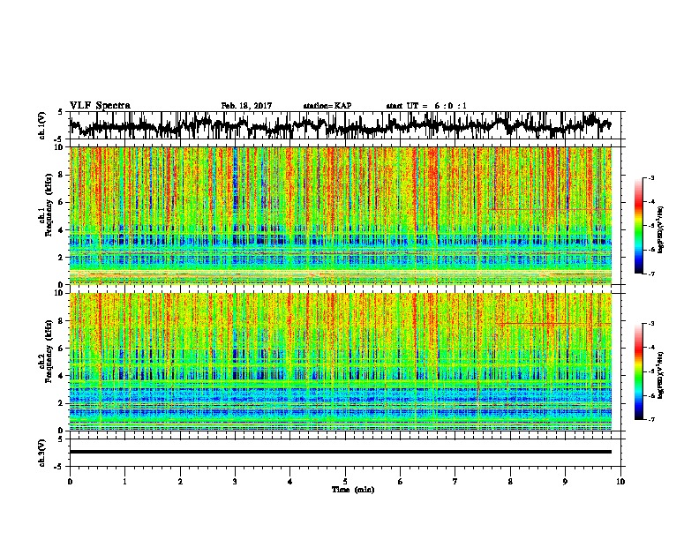The width and height of the screenshot is (699, 540).
Task: Select the date "Feb. 18, 2017"
Action: point(246,106)
